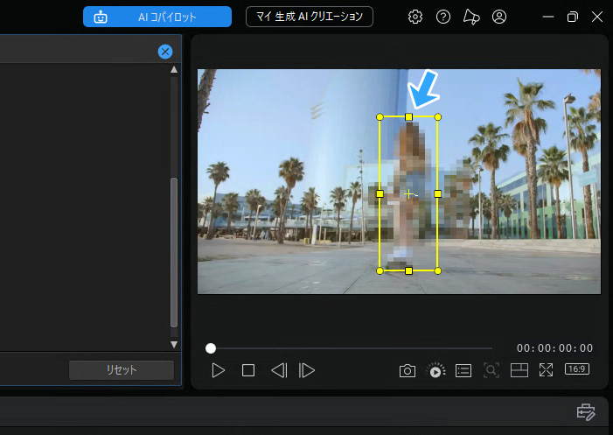The width and height of the screenshot is (613, 435).
Task: Open the user account icon
Action: (499, 17)
